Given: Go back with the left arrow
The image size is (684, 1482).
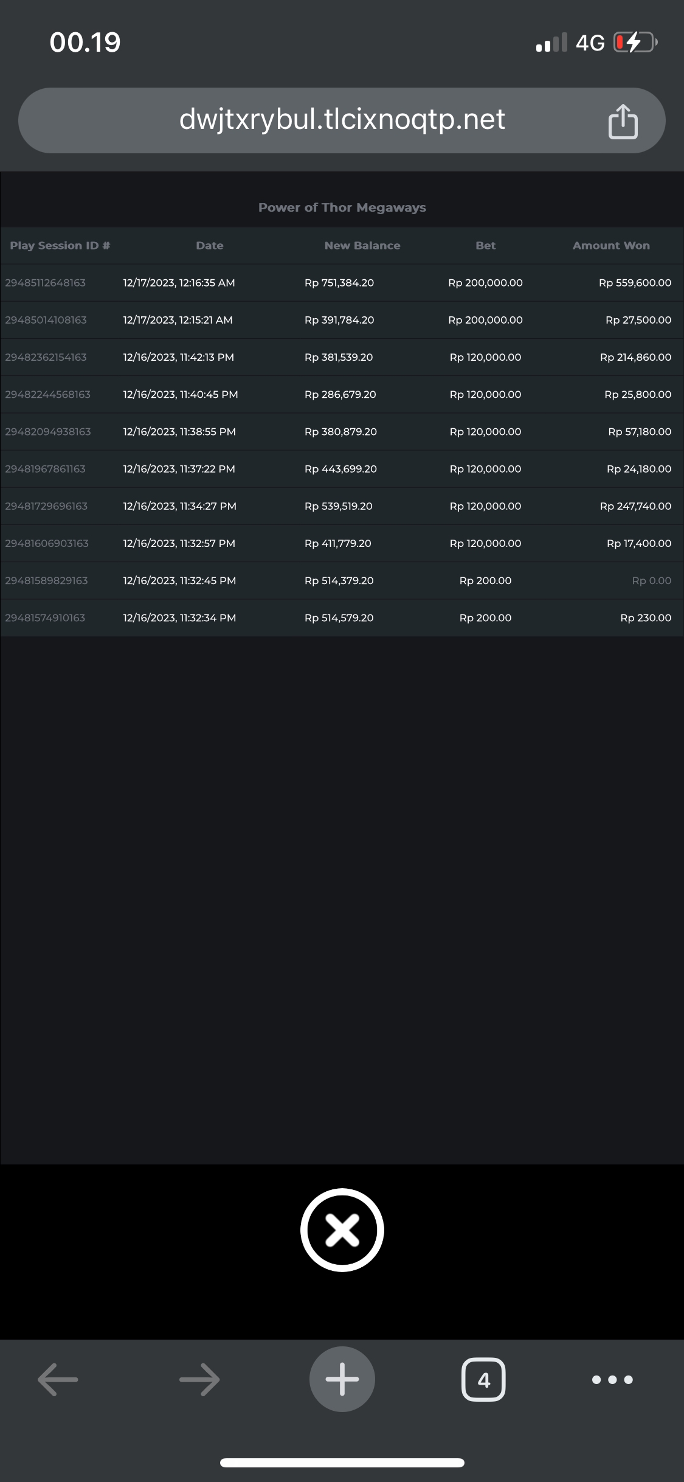Looking at the screenshot, I should click(58, 1379).
